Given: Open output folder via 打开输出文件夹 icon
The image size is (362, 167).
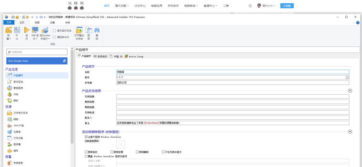Looking at the screenshot, I should (79, 30).
